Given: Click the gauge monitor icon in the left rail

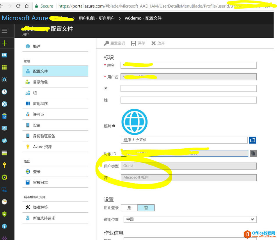Looking at the screenshot, I should (x=4, y=202).
